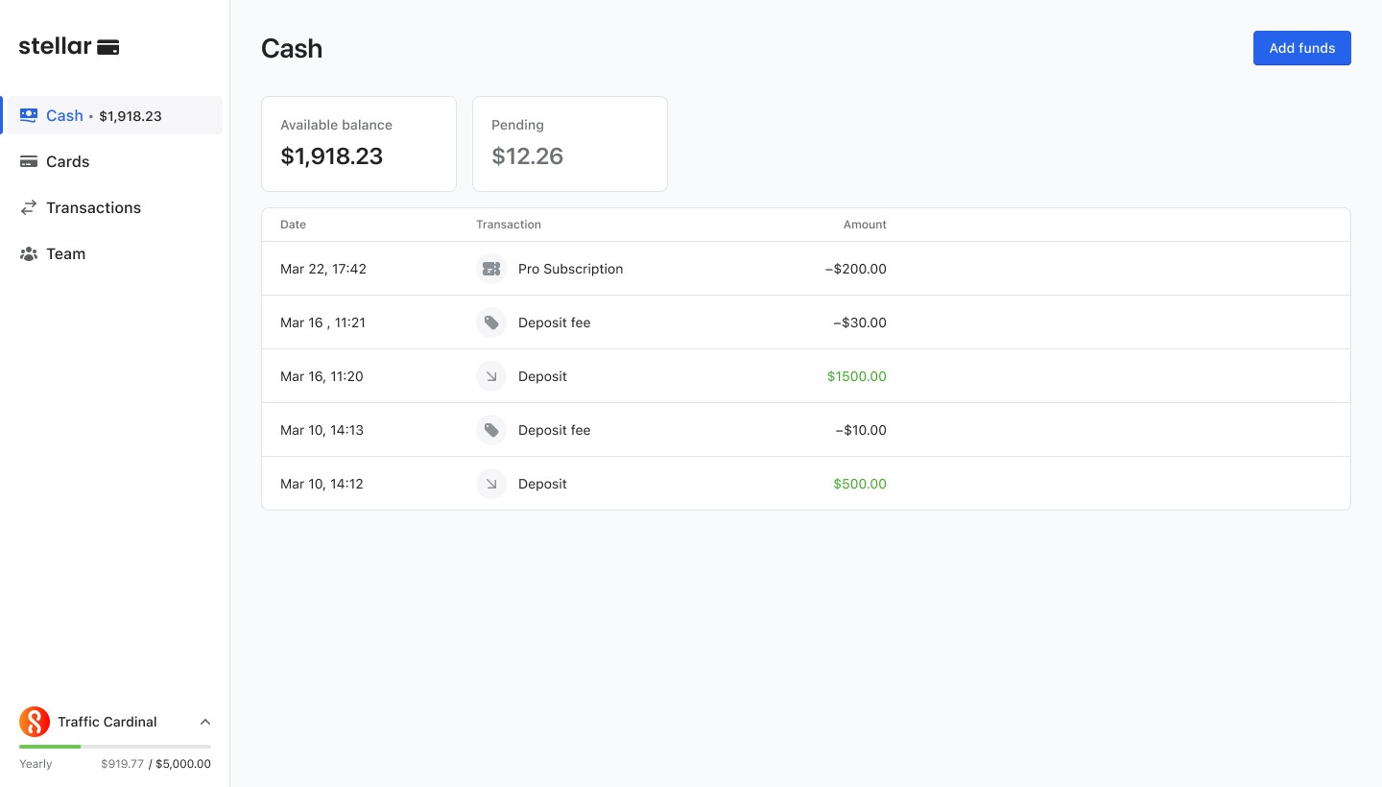Click the −$10.00 amount
1382x787 pixels.
tap(861, 430)
